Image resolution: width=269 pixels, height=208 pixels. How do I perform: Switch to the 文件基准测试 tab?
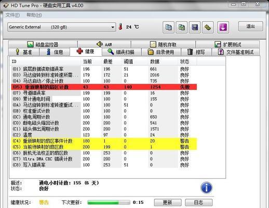pos(236,52)
